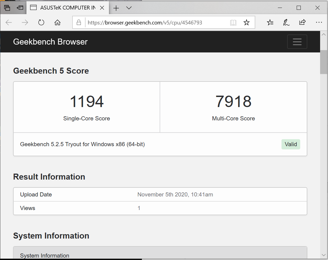This screenshot has height=260, width=328.
Task: Maximize the browser window
Action: (299, 8)
